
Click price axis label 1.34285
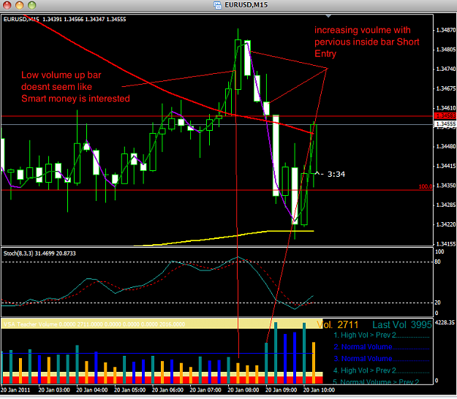pyautogui.click(x=445, y=205)
